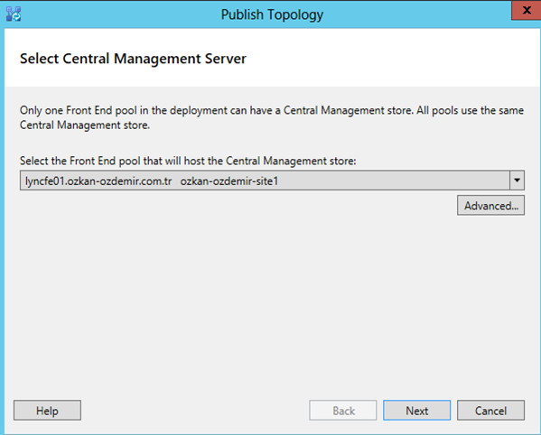Close the Publish Topology window
Screen dimensions: 541x435
[527, 10]
